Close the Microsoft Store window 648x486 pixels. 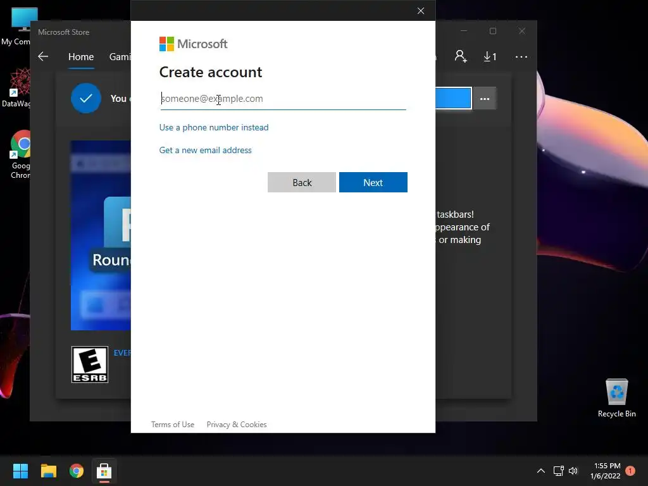tap(522, 31)
